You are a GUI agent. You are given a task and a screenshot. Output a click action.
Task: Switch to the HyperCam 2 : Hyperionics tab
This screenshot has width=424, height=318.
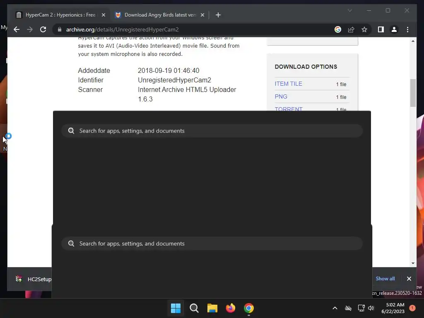pos(60,15)
